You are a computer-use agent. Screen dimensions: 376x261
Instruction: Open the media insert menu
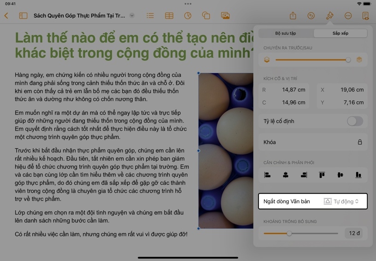[225, 16]
